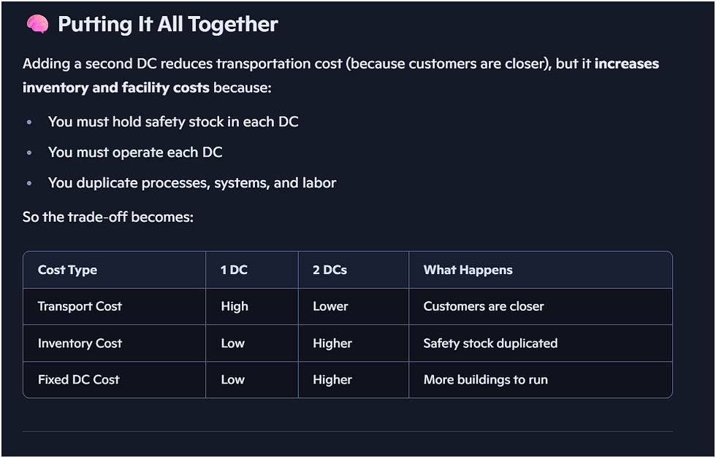This screenshot has width=716, height=458.
Task: Select the "Fixed DC Cost" row label
Action: 78,379
